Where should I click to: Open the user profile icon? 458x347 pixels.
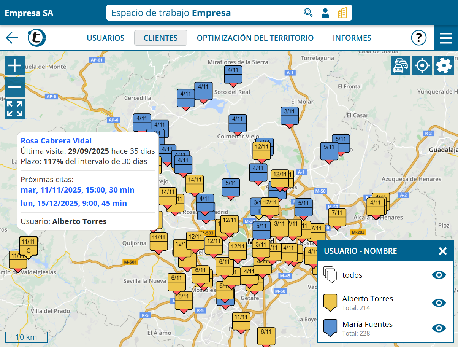click(x=325, y=13)
